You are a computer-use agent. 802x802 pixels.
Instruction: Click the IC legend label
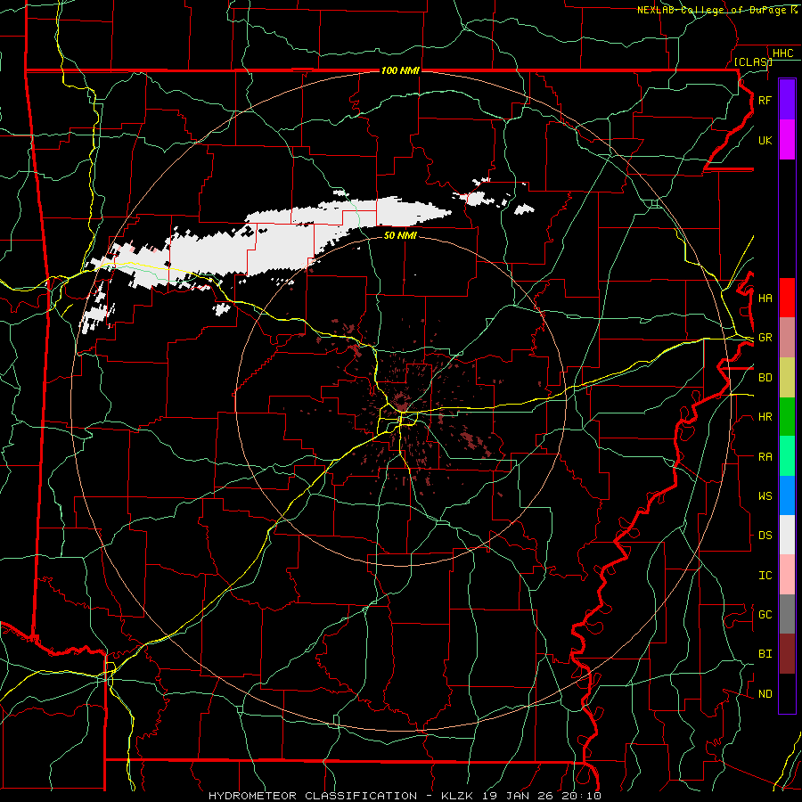click(765, 576)
